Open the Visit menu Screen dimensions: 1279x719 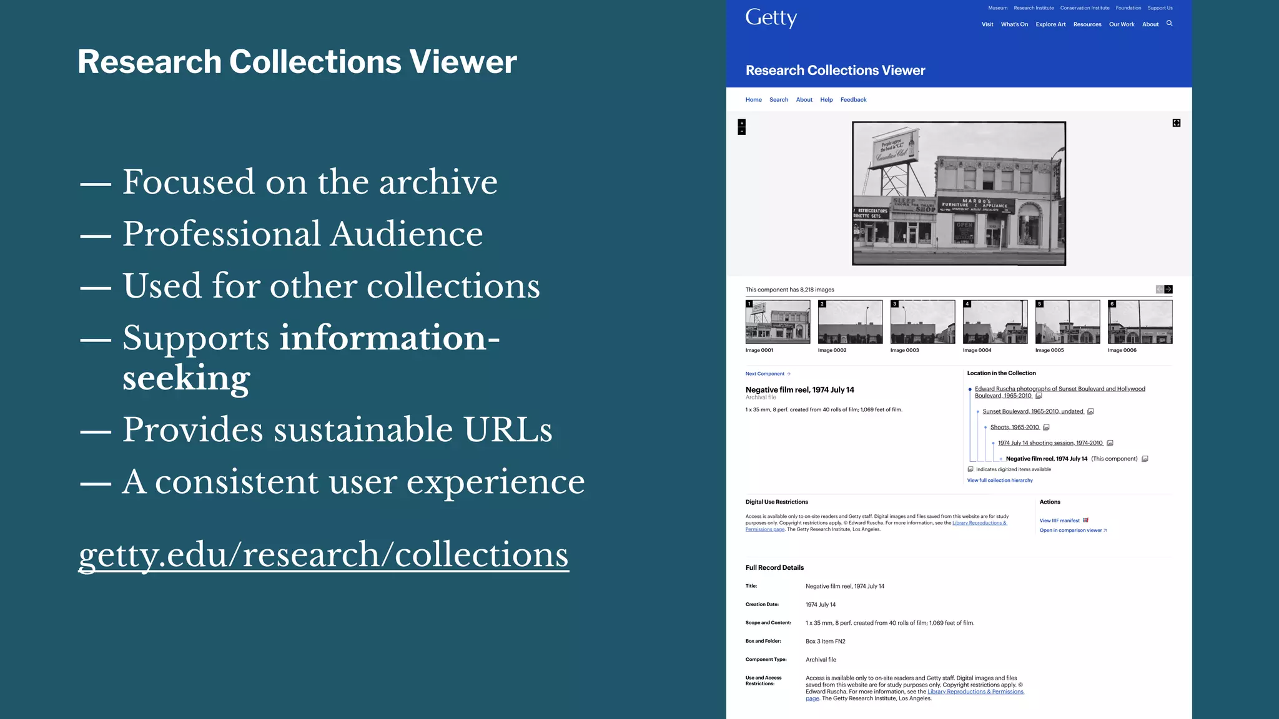[987, 24]
